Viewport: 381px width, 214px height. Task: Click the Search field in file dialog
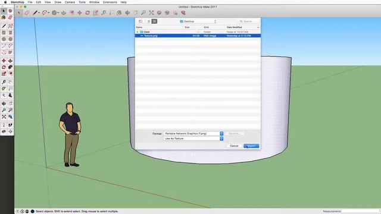tap(248, 21)
